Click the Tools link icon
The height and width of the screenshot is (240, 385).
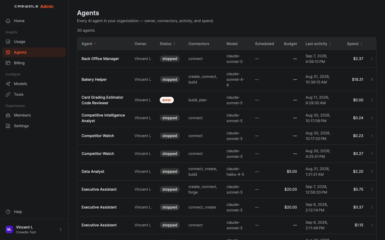[8, 94]
